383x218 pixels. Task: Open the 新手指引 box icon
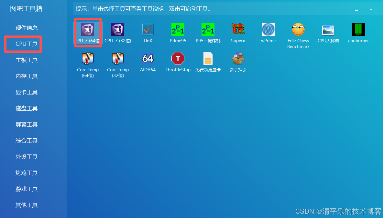click(238, 58)
